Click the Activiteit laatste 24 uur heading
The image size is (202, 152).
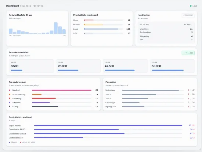pyautogui.click(x=20, y=15)
